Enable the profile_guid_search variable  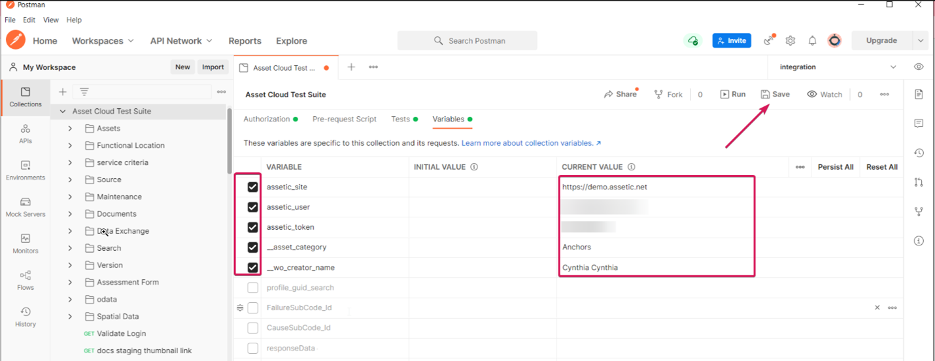252,288
